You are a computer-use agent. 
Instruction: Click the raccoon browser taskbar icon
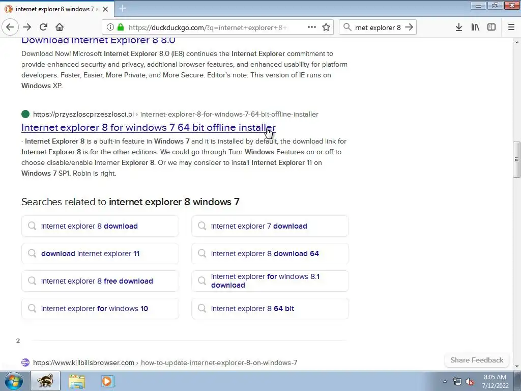point(45,381)
